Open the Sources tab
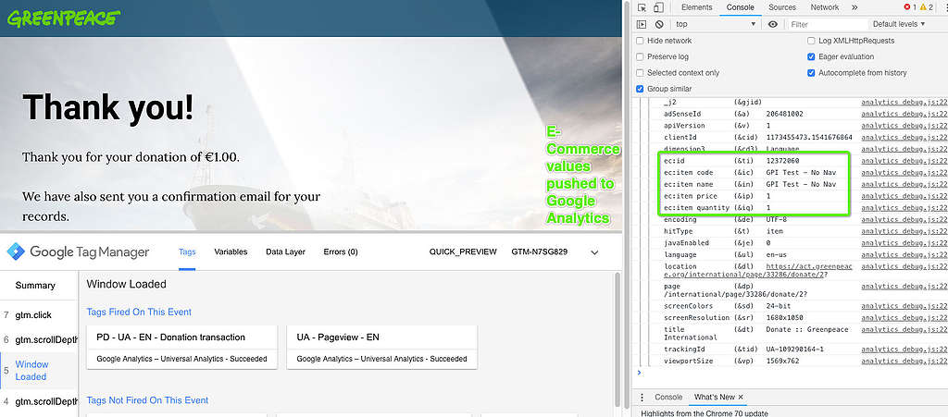The height and width of the screenshot is (417, 948). click(781, 7)
